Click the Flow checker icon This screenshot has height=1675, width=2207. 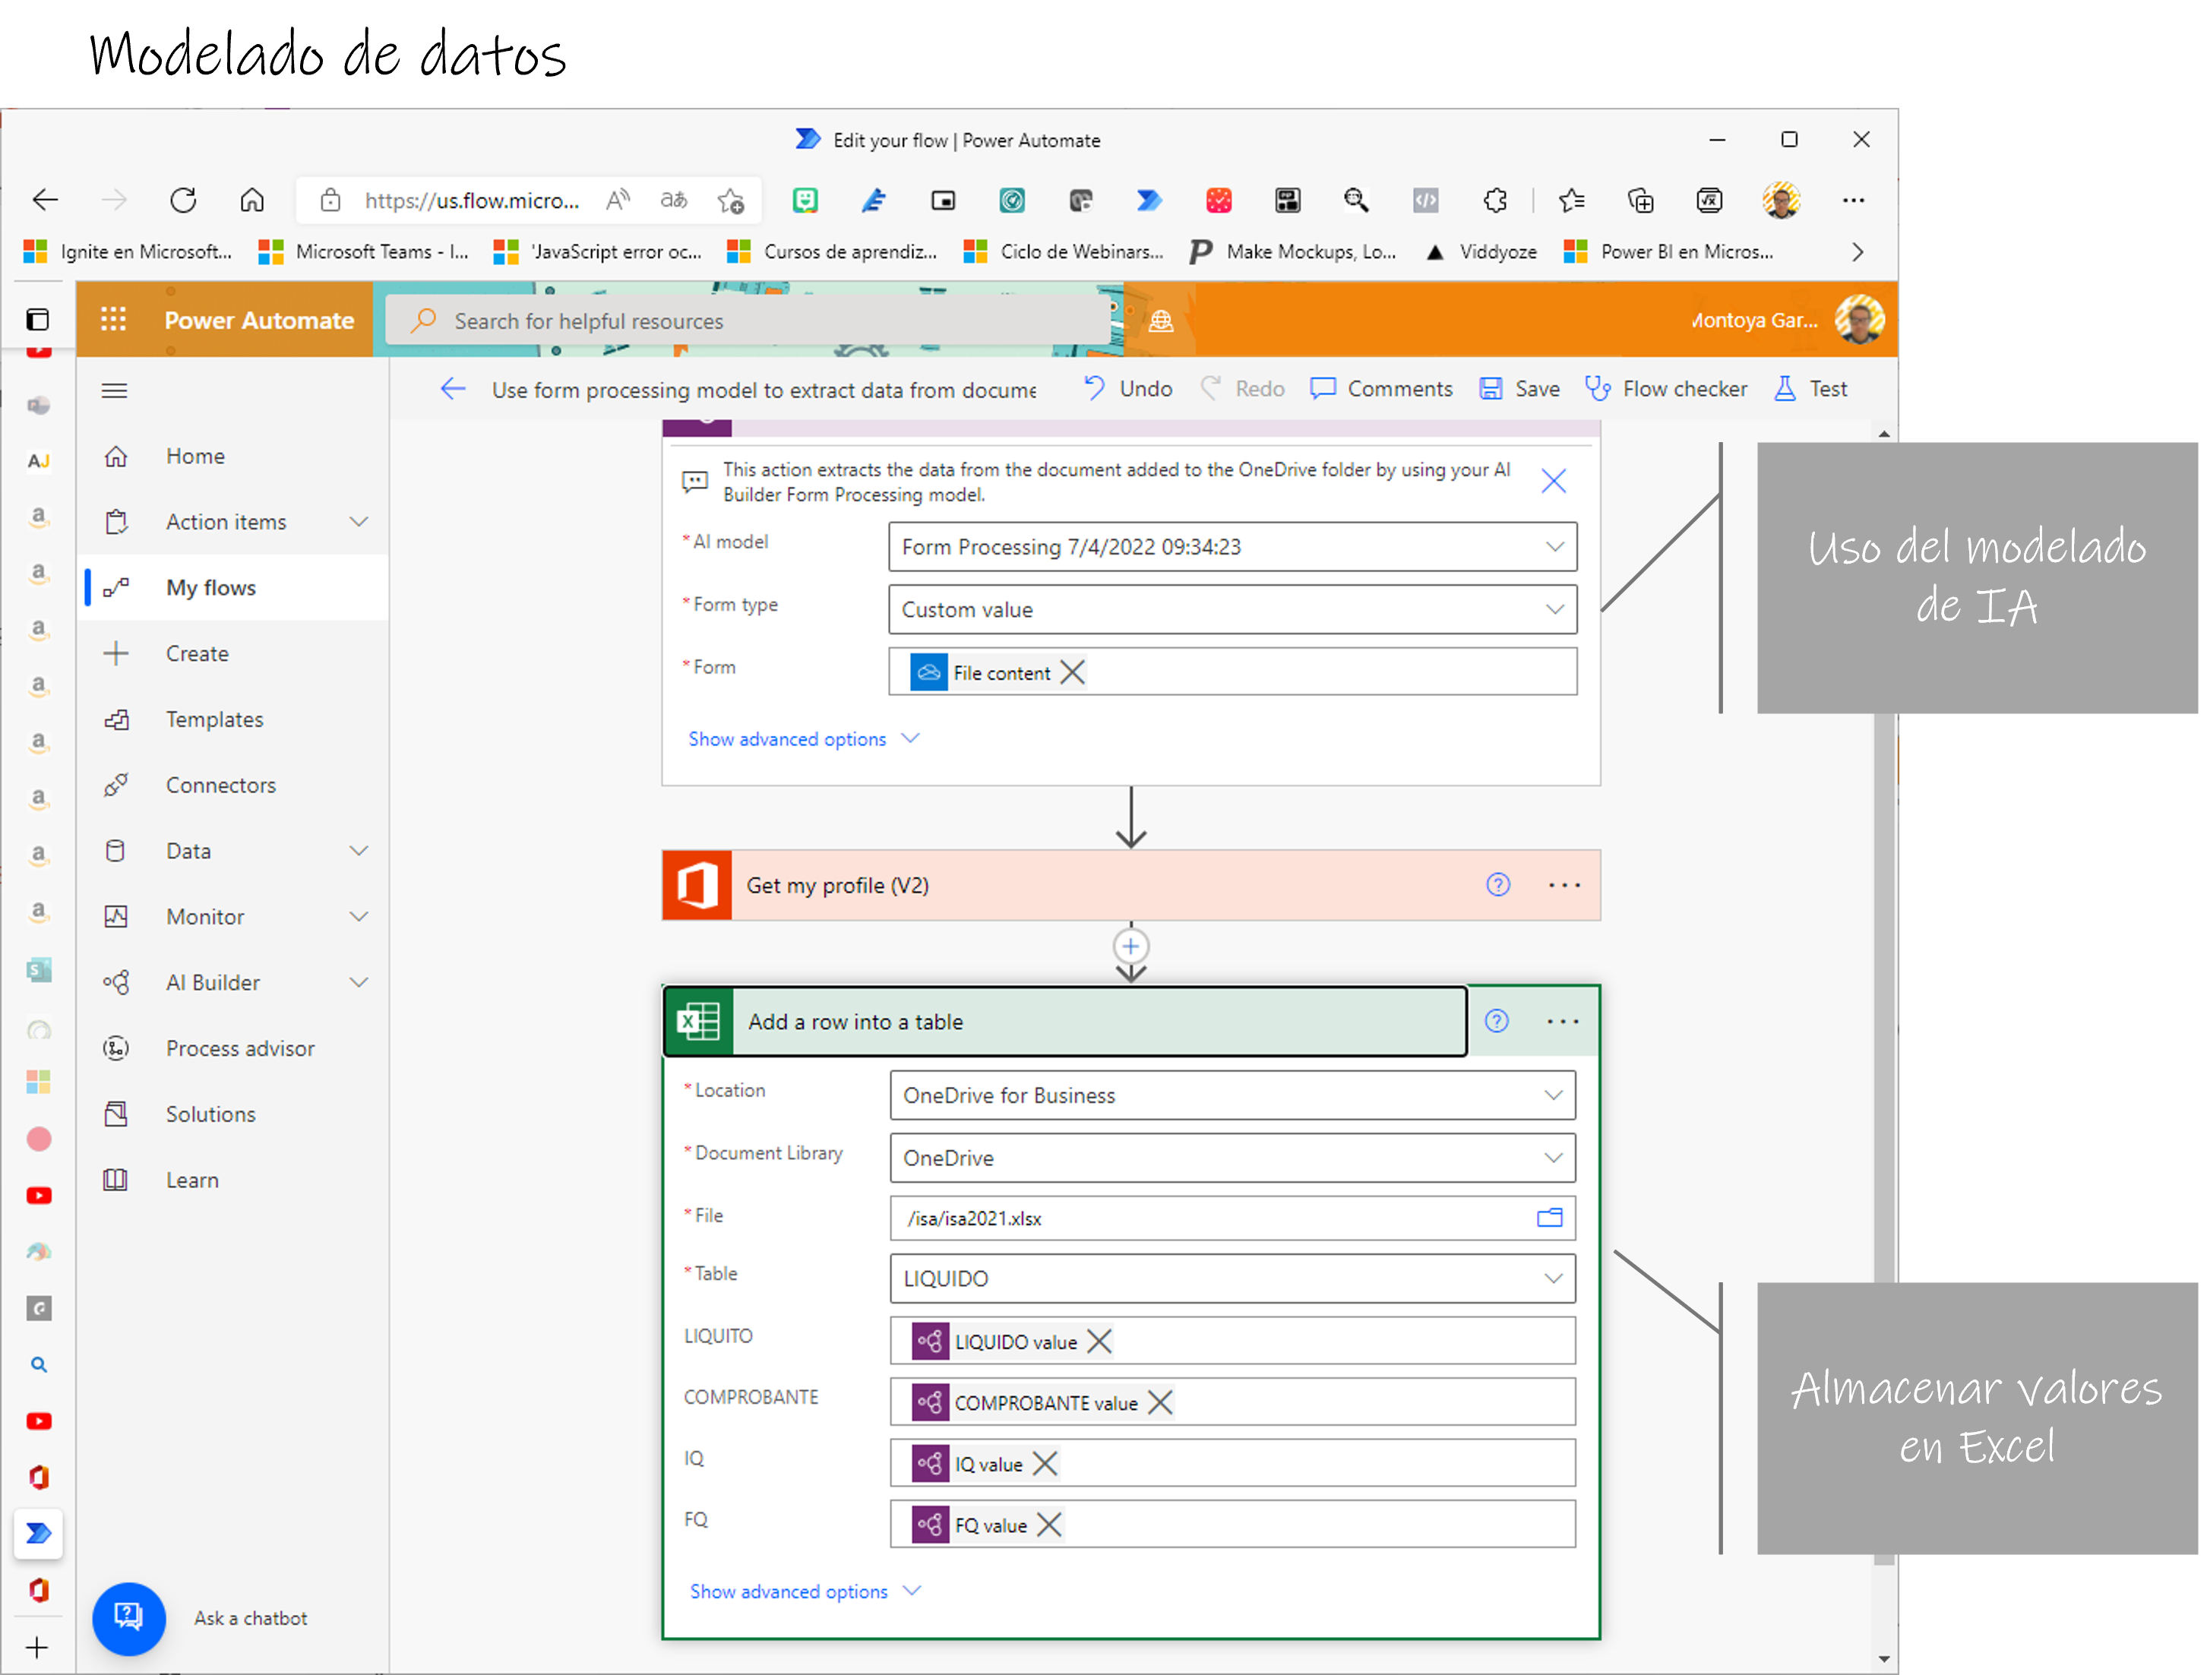(1596, 388)
